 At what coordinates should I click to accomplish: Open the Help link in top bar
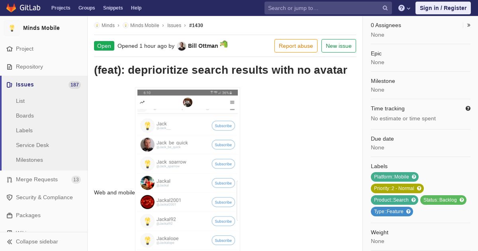coord(136,8)
